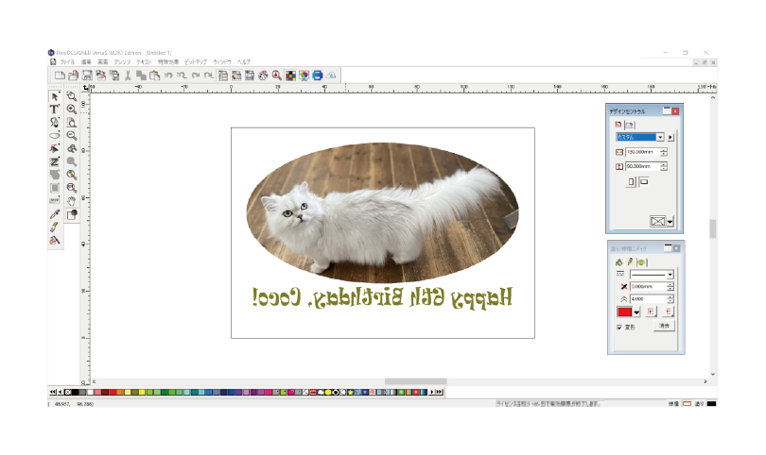Open the カスタム page size dropdown
Image resolution: width=766 pixels, height=455 pixels.
tap(660, 137)
